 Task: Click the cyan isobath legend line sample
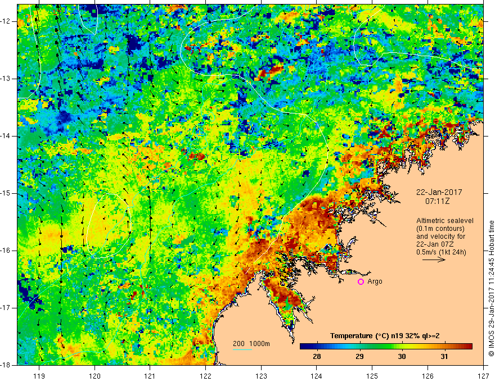point(242,349)
